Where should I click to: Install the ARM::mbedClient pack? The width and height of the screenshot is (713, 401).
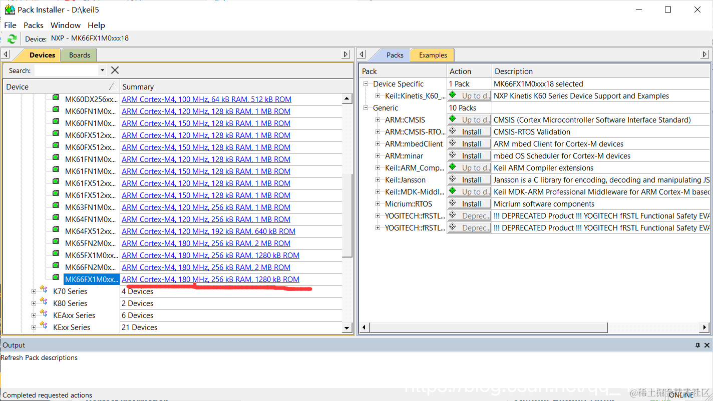coord(469,144)
